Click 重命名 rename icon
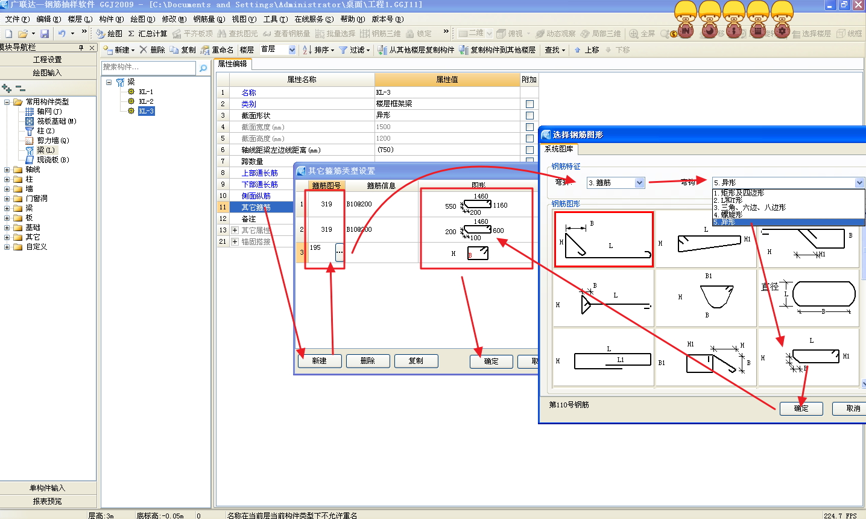Image resolution: width=866 pixels, height=519 pixels. pyautogui.click(x=217, y=50)
